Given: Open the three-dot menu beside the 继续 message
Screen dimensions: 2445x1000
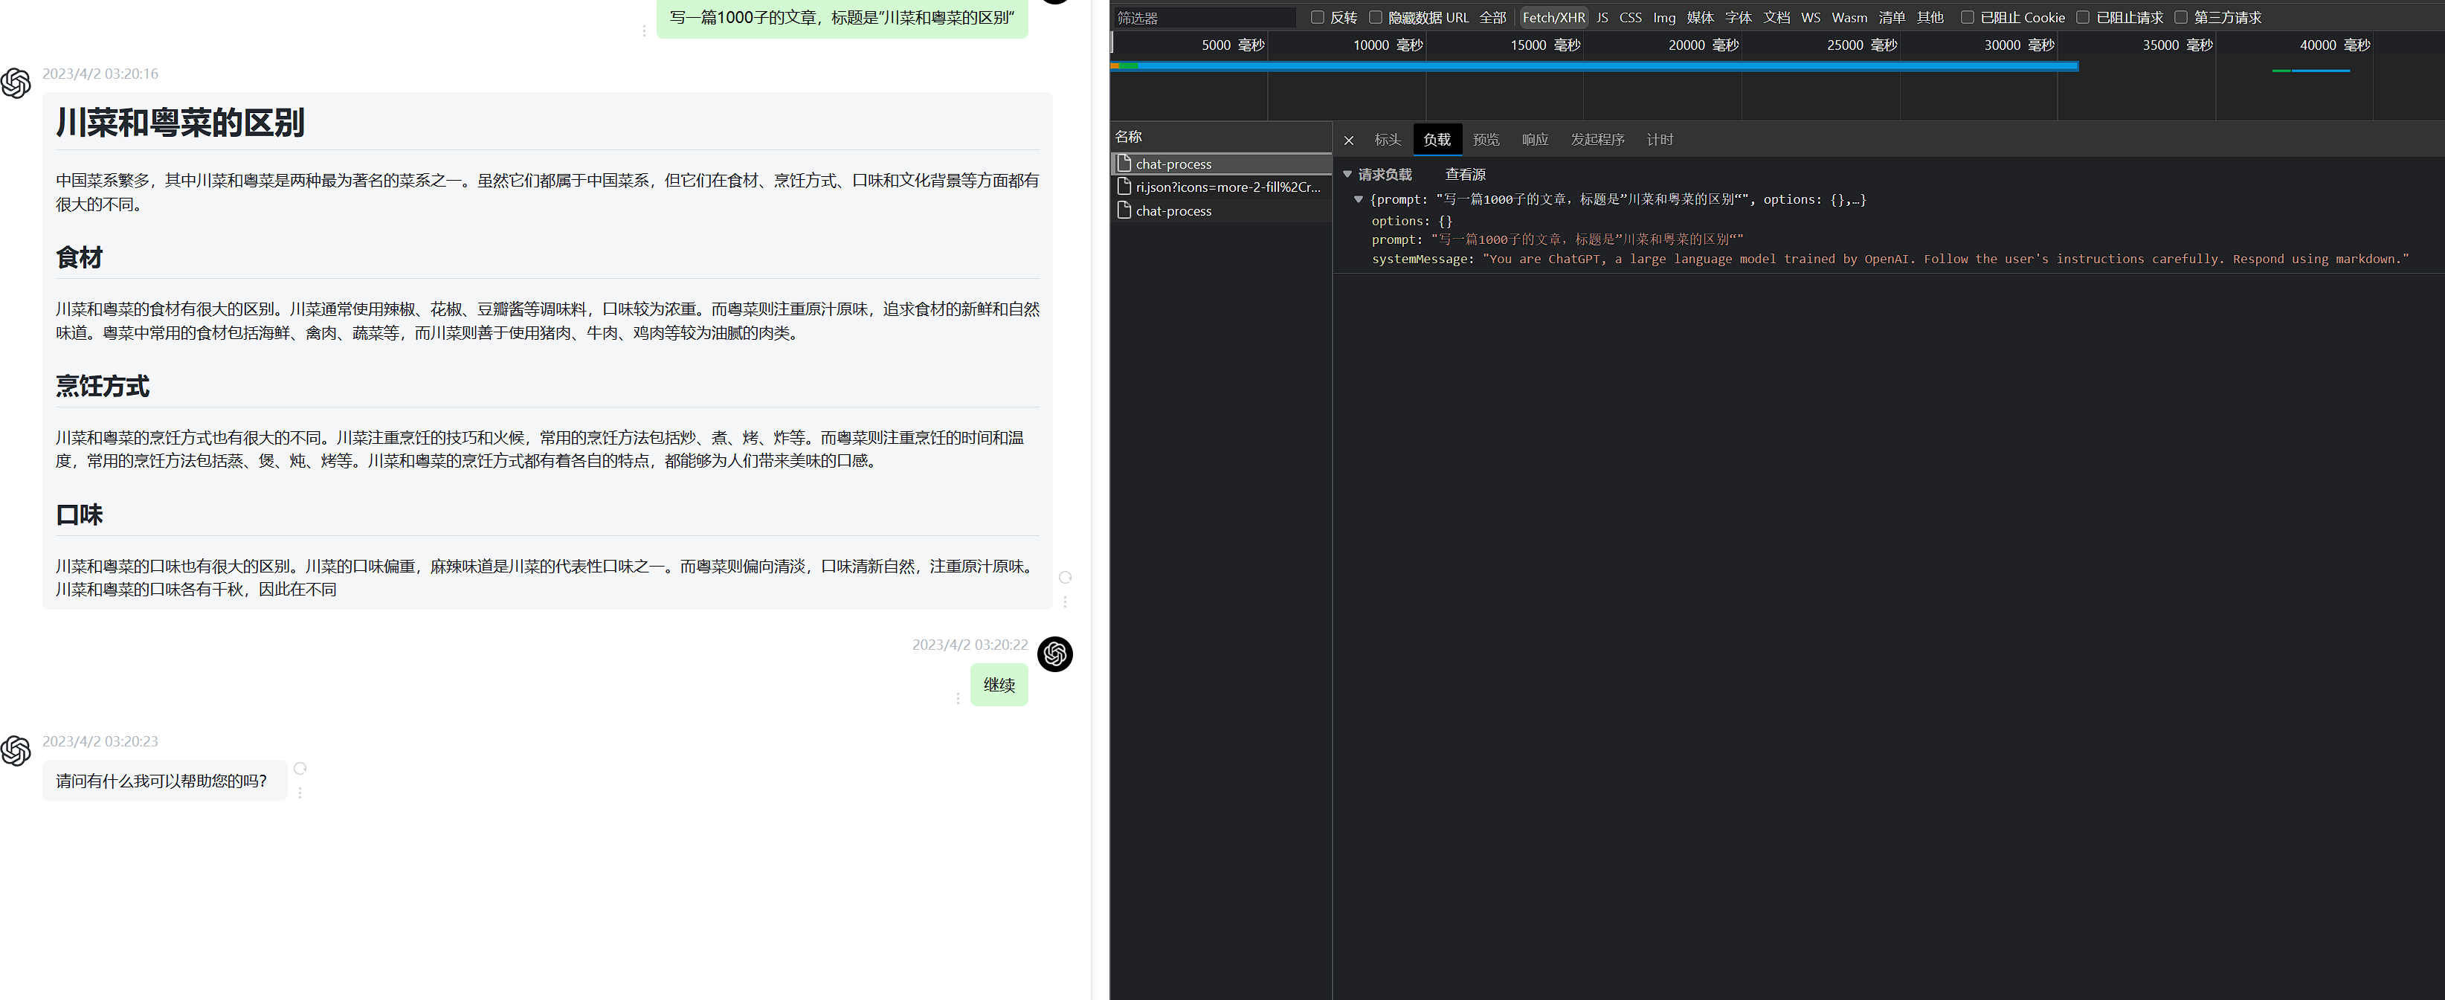Looking at the screenshot, I should 957,698.
